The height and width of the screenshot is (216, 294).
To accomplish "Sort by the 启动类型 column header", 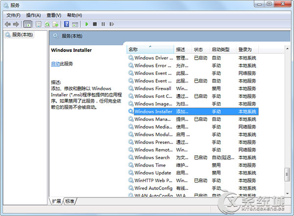I will point(223,49).
